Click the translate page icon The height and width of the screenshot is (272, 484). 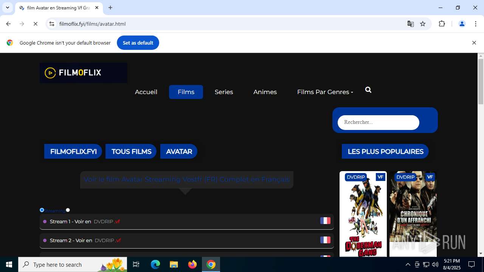(x=411, y=24)
